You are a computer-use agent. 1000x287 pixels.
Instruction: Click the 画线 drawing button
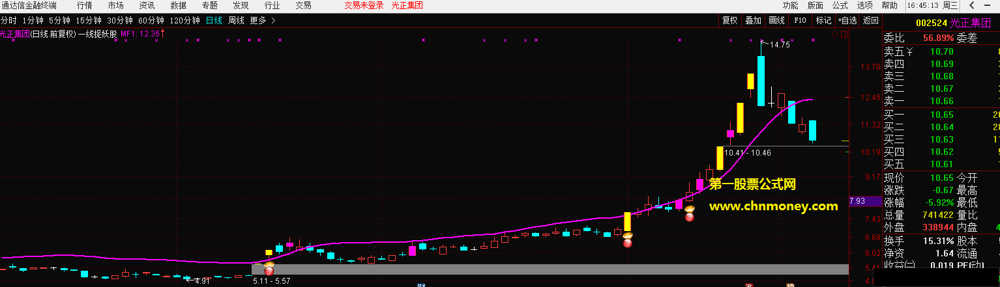[x=776, y=20]
